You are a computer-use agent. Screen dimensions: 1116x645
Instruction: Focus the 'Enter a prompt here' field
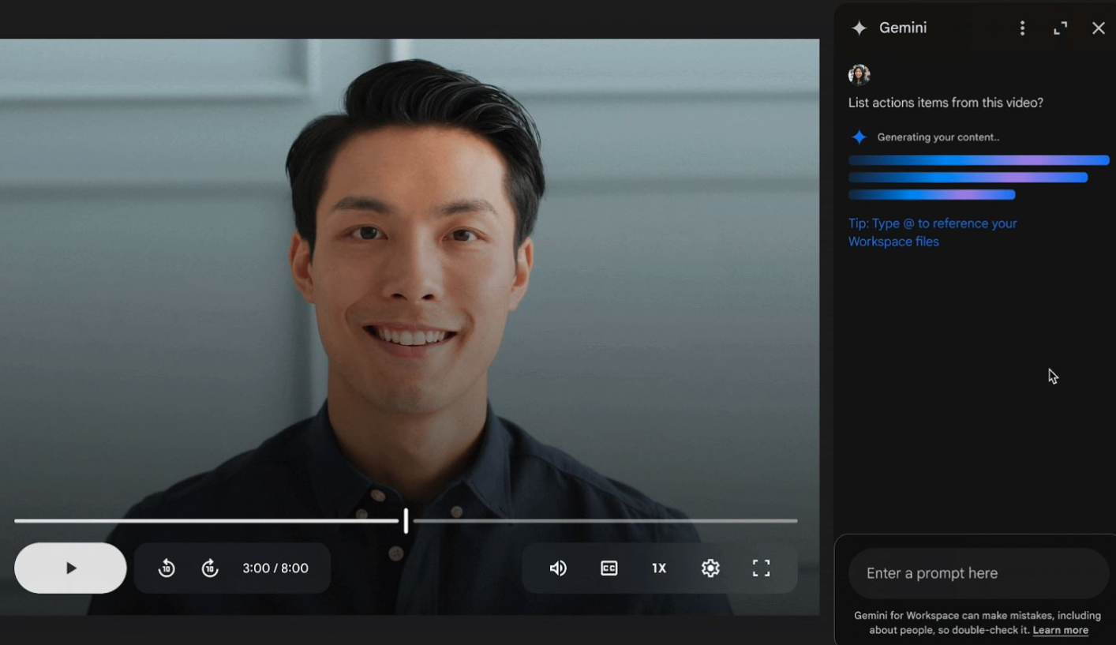(979, 573)
